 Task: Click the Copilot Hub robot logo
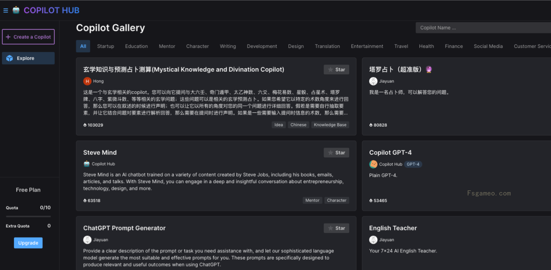[16, 10]
